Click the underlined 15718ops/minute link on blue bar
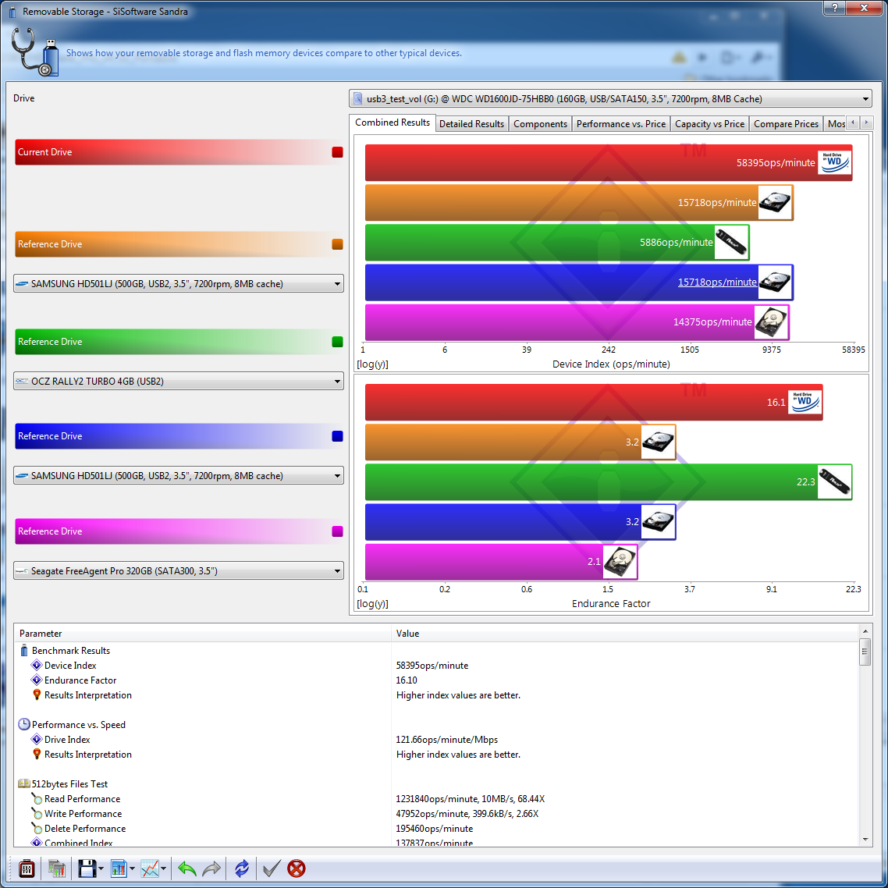 click(x=717, y=282)
